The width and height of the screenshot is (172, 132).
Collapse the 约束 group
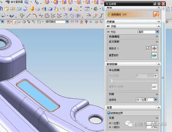[157, 94]
